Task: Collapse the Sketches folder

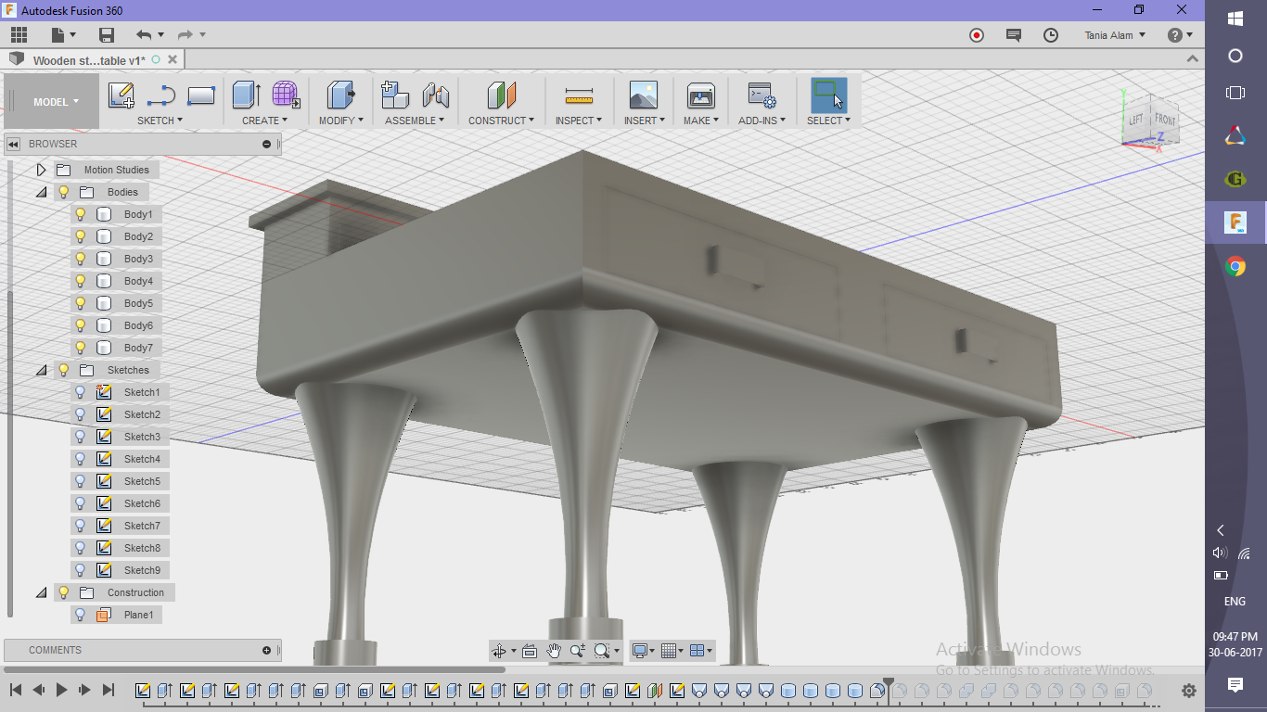Action: (x=41, y=370)
